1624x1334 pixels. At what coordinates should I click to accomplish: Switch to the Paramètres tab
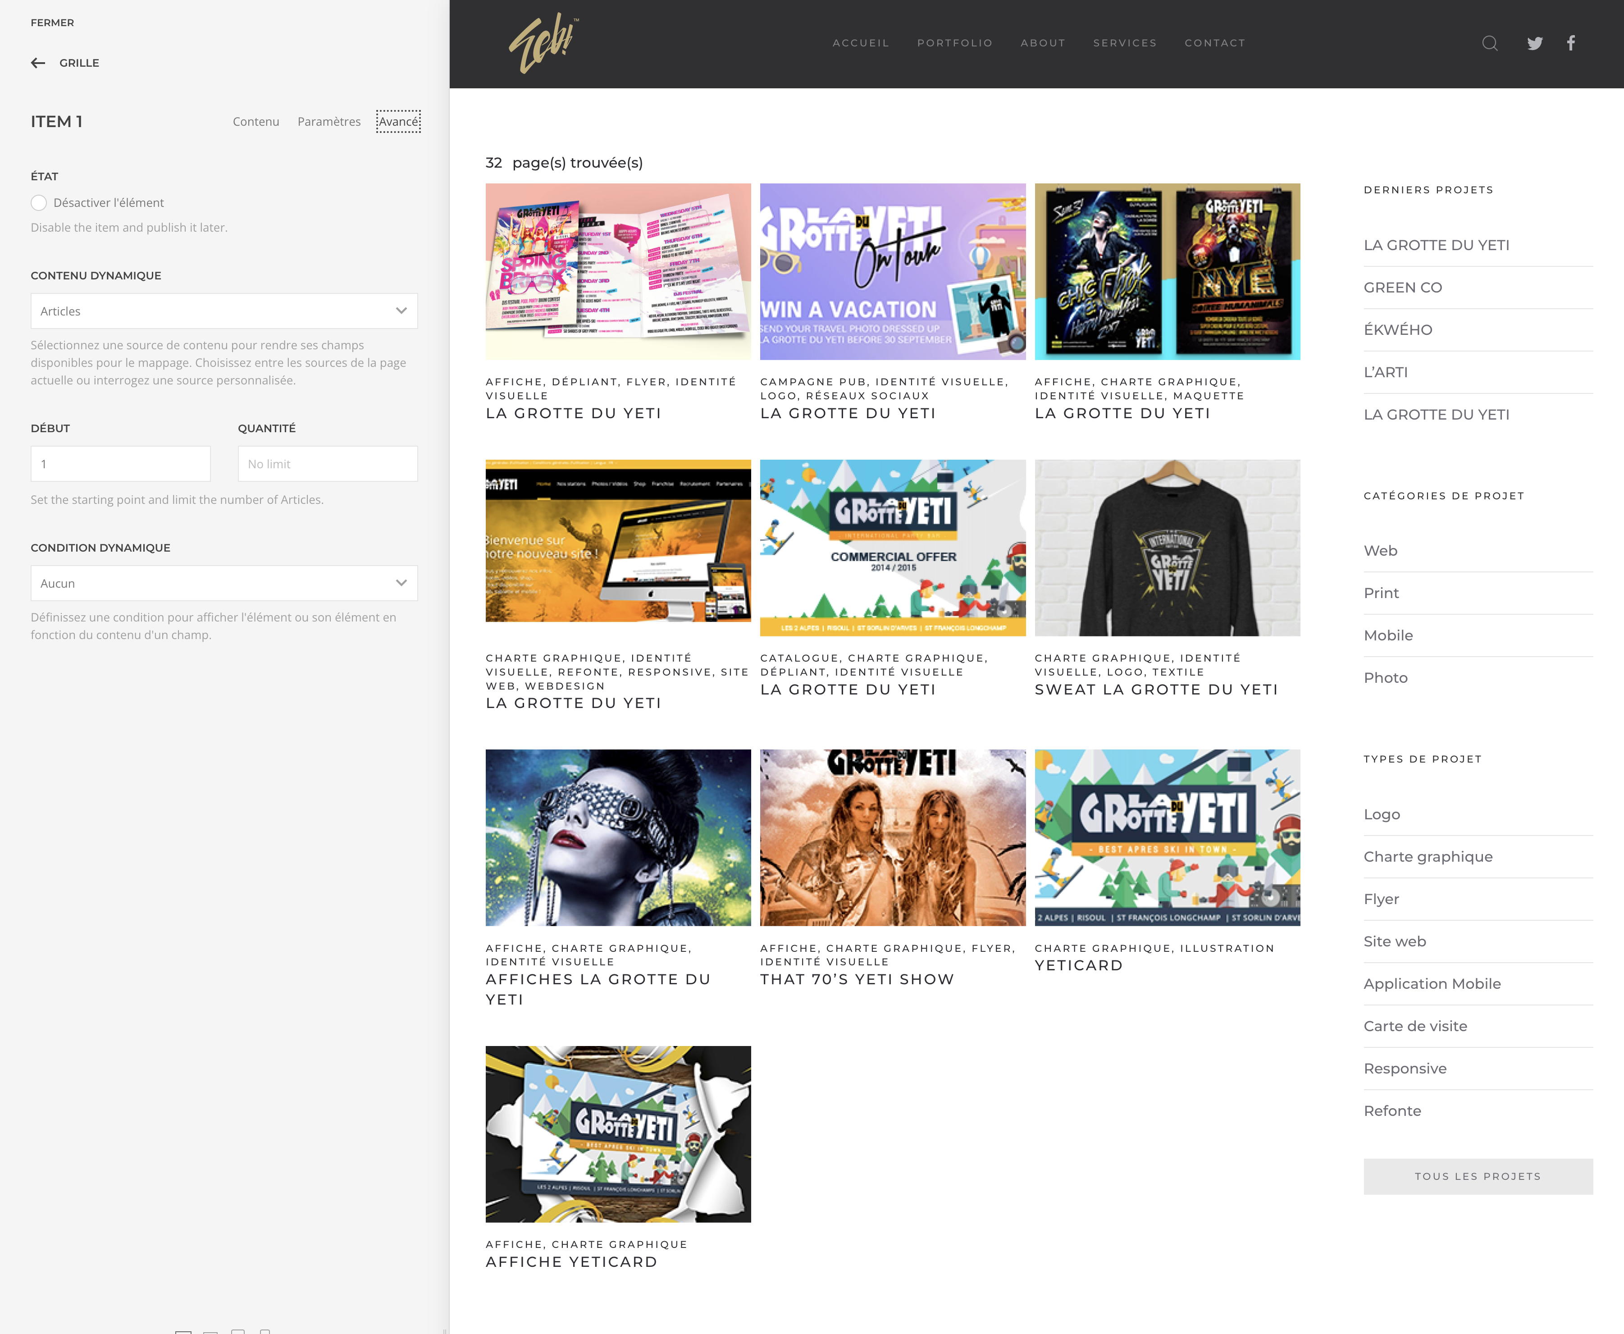point(329,121)
